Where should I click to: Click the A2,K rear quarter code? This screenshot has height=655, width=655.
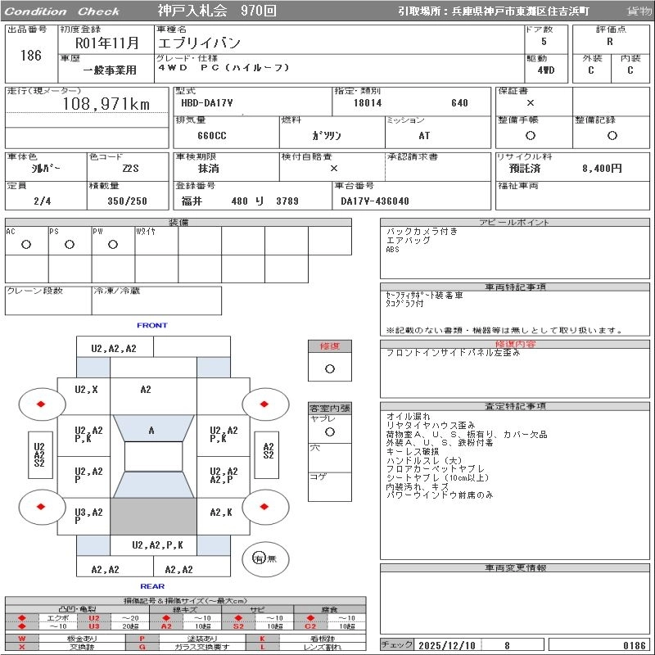221,513
